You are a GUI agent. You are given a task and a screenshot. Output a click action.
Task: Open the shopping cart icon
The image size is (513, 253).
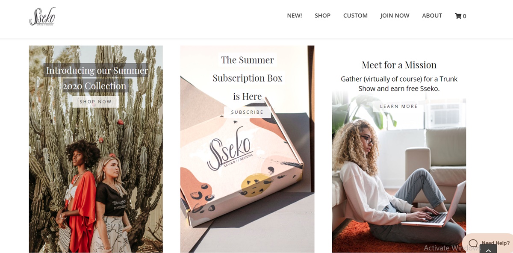pos(458,16)
